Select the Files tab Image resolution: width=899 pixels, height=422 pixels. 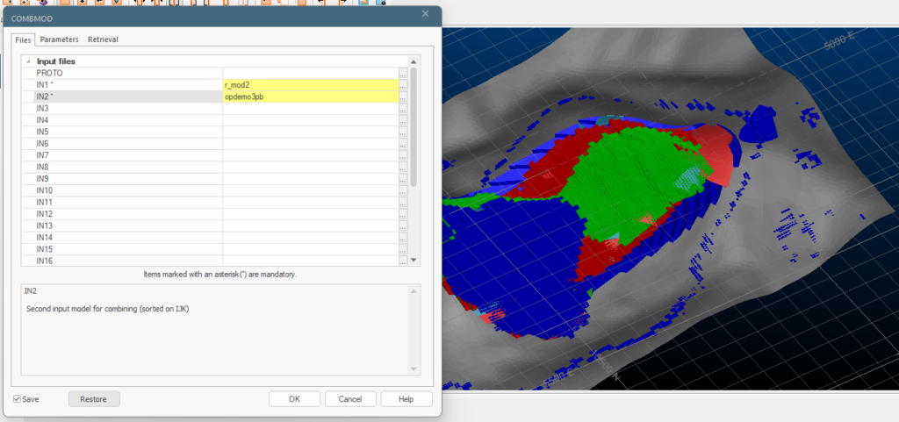click(x=24, y=39)
